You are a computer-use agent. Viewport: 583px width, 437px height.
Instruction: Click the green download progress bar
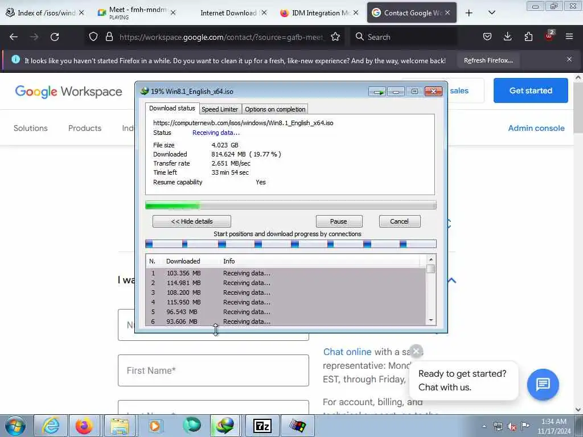(x=291, y=205)
